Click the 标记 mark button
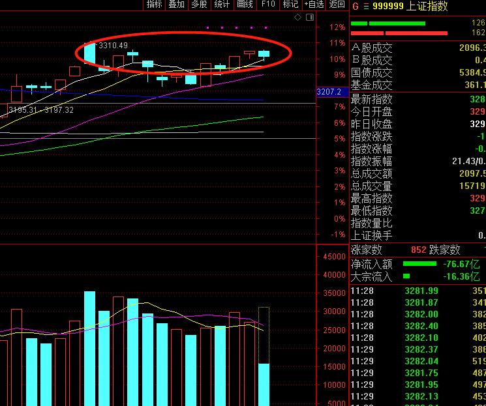486x406 pixels. (x=290, y=5)
